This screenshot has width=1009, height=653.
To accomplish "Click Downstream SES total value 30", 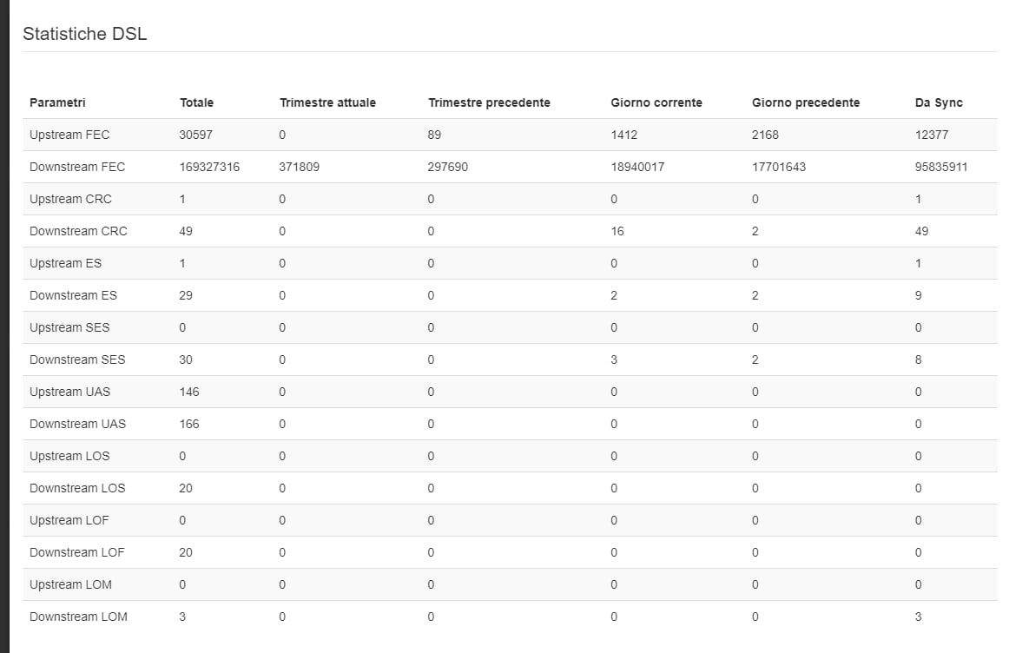I will (185, 359).
